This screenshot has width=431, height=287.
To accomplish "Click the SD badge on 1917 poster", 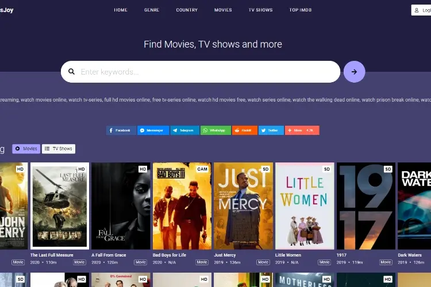I will tap(388, 169).
